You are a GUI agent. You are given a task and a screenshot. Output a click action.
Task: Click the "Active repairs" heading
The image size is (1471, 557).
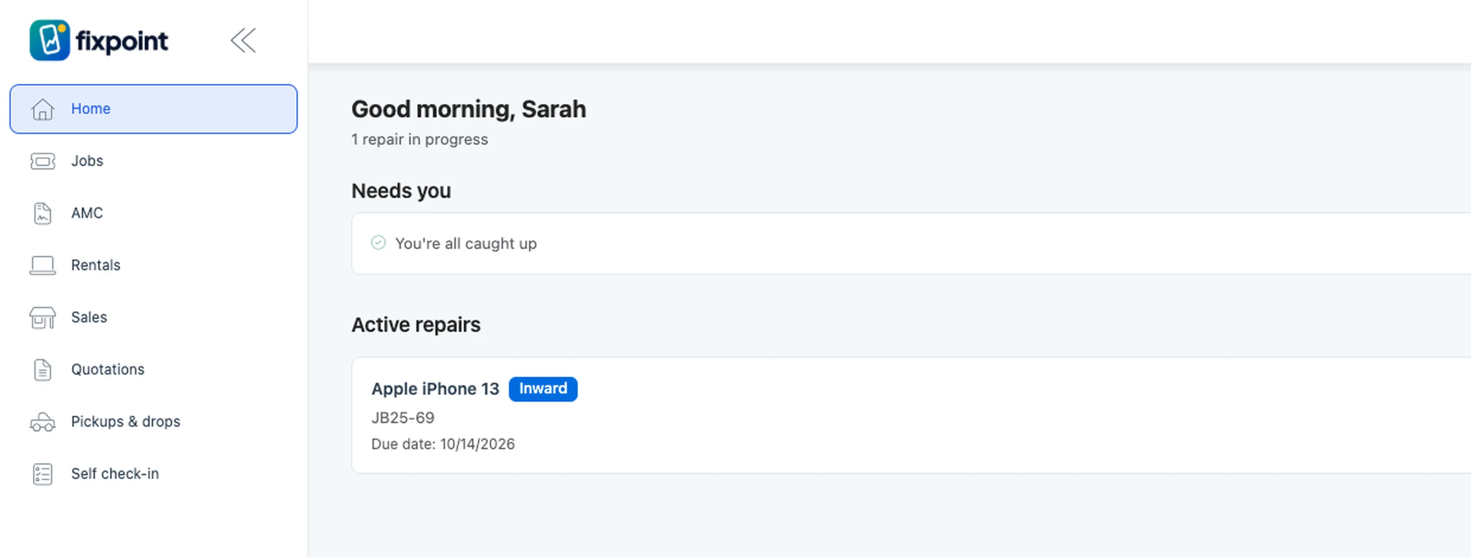[416, 325]
